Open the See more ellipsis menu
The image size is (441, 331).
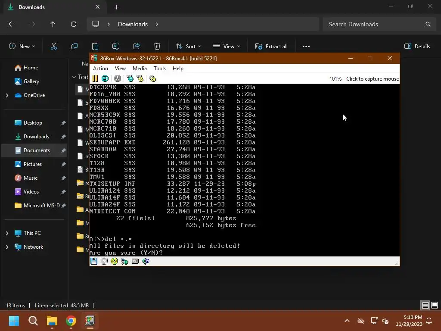[306, 47]
